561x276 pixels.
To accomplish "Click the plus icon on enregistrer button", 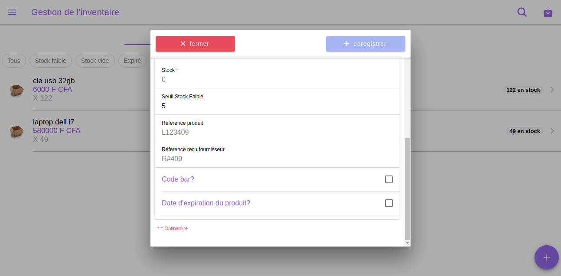I will [x=346, y=44].
